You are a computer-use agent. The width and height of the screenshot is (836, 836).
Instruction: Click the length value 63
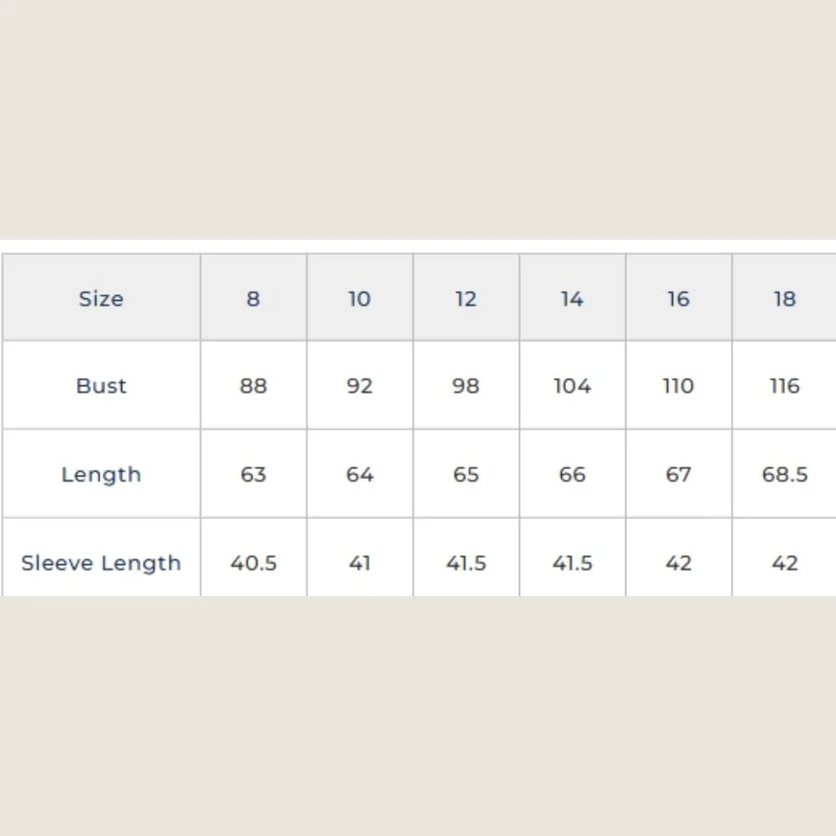253,473
